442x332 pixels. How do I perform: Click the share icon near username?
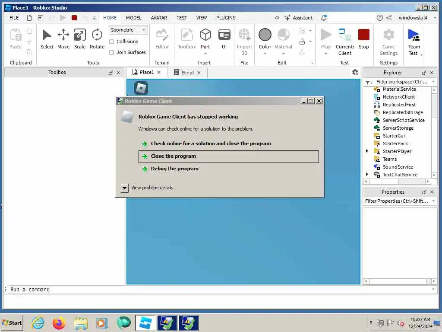click(389, 18)
